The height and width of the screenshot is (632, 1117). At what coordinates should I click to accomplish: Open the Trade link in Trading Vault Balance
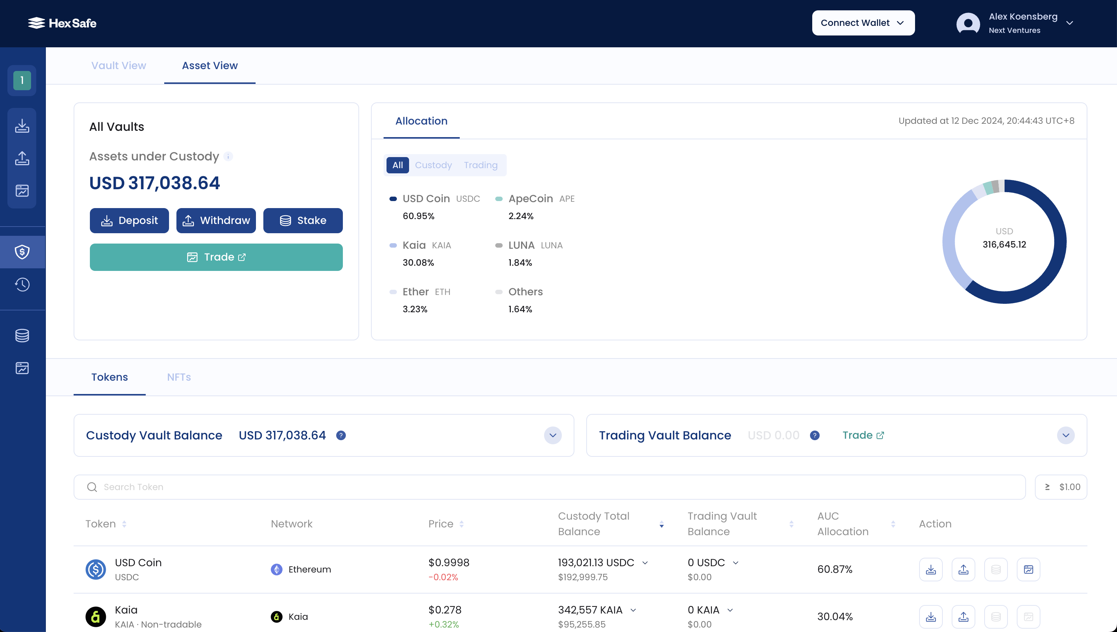pos(863,435)
